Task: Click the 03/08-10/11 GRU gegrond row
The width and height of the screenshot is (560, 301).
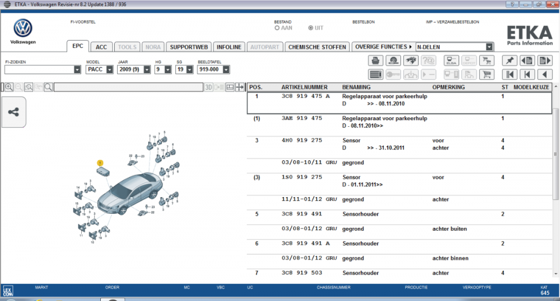Action: [x=399, y=166]
